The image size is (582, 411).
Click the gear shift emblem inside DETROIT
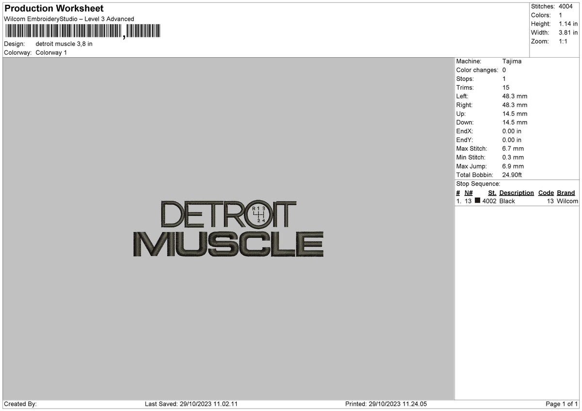point(259,214)
